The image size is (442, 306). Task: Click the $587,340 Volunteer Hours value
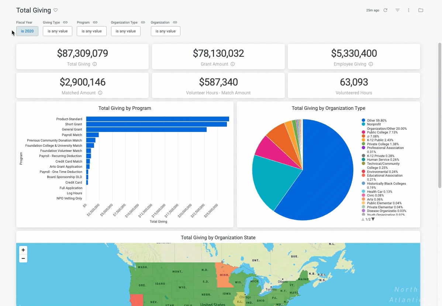tap(218, 82)
